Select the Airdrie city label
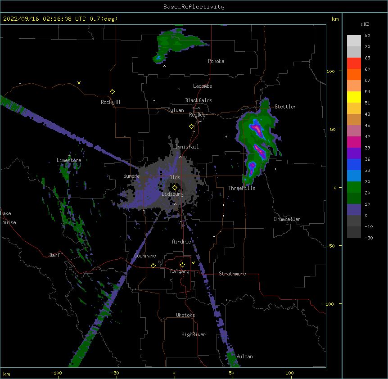This screenshot has width=388, height=379. [x=182, y=242]
